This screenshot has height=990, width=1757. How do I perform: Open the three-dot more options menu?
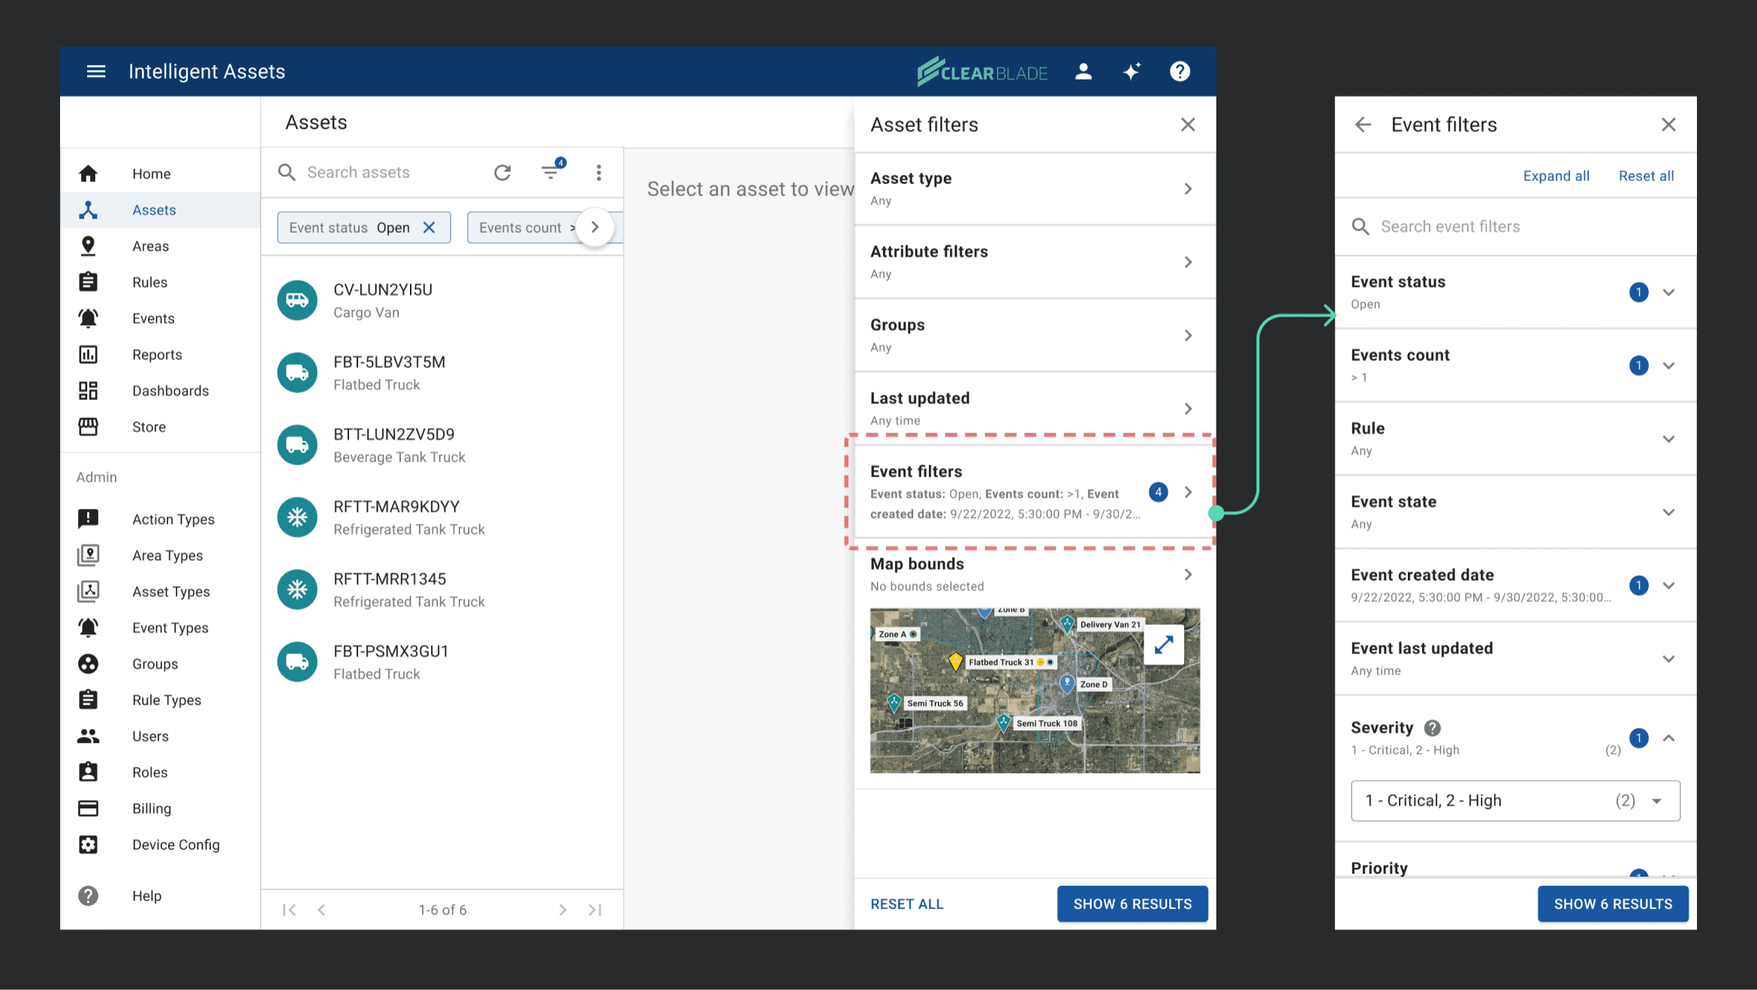pyautogui.click(x=598, y=173)
